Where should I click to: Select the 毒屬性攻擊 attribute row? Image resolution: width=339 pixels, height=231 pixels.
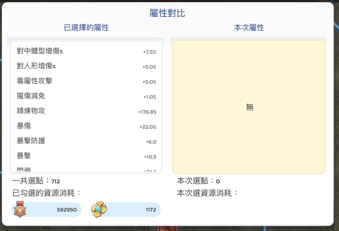pos(86,81)
